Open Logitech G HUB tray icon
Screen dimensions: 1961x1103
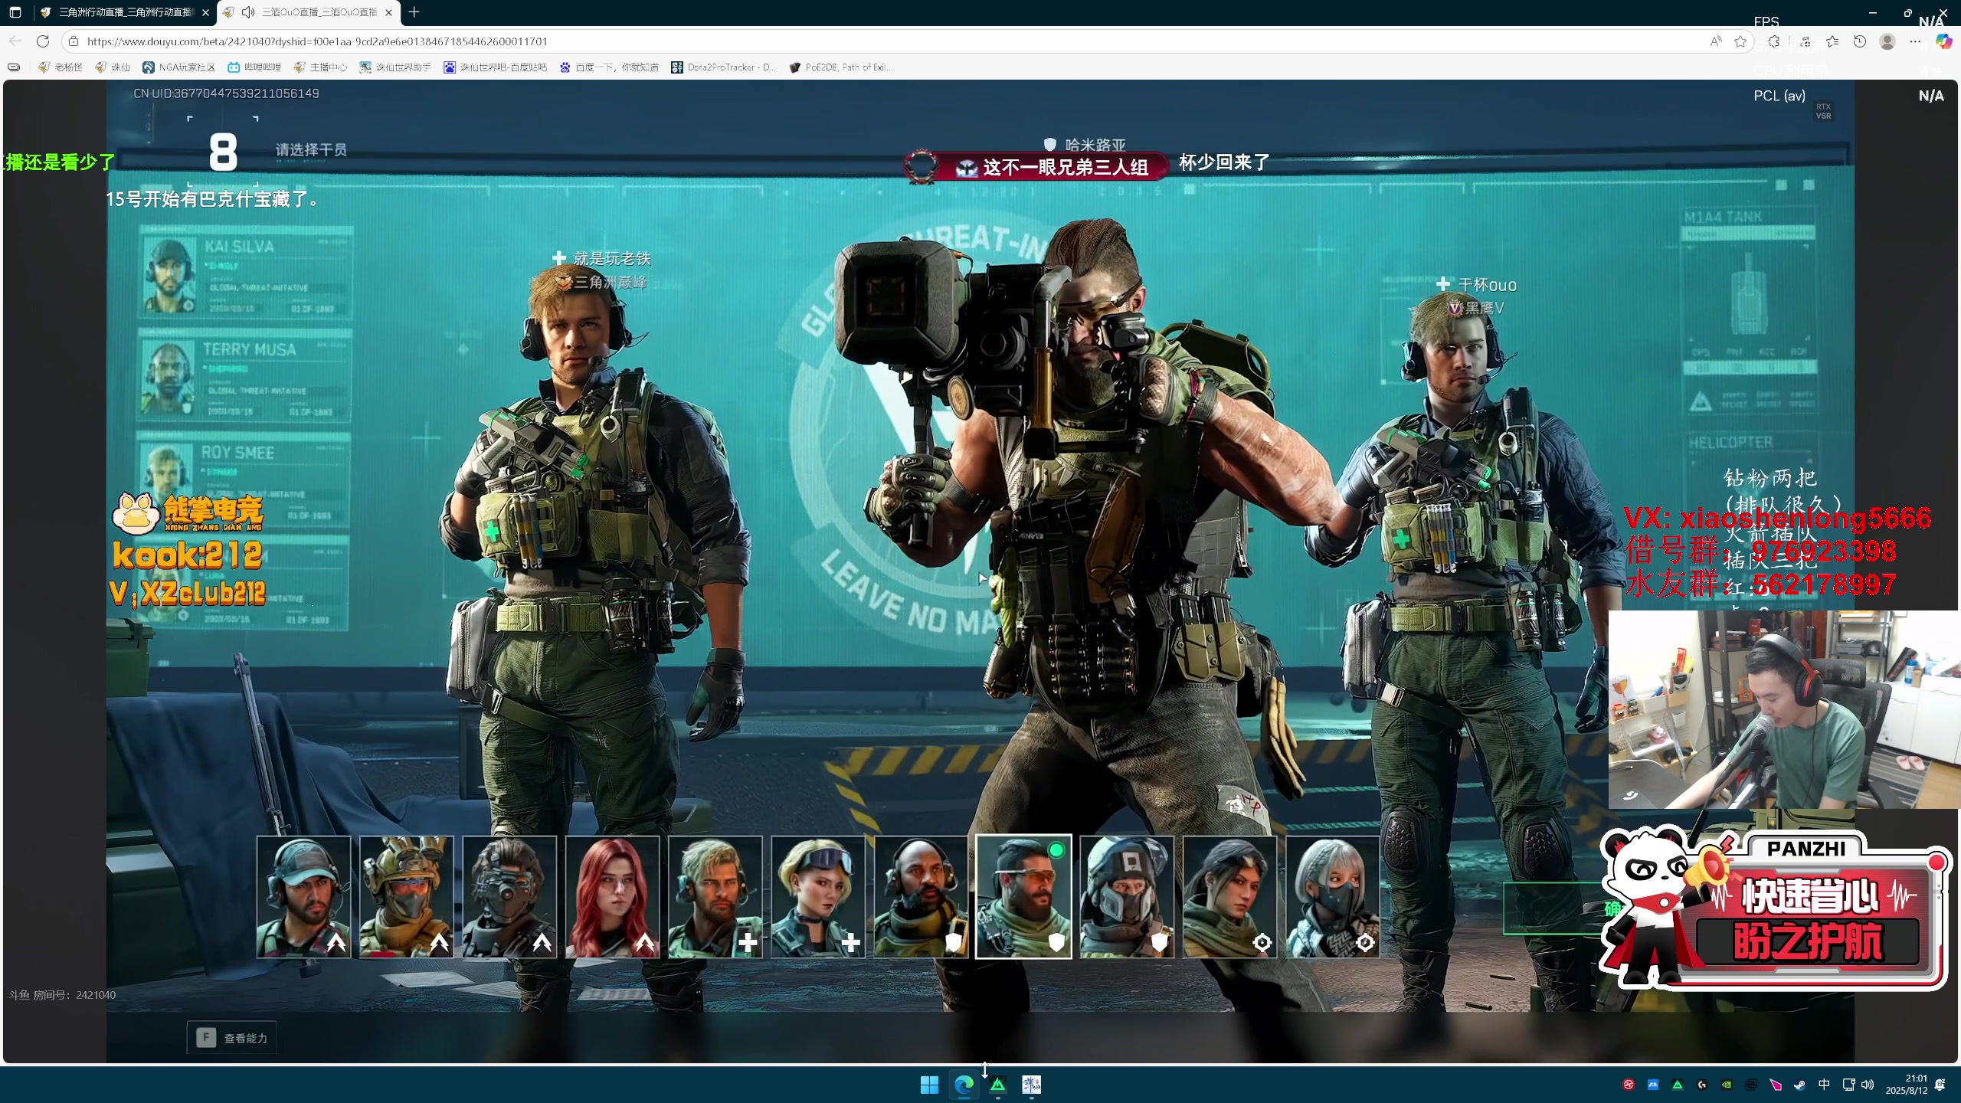[x=1702, y=1085]
